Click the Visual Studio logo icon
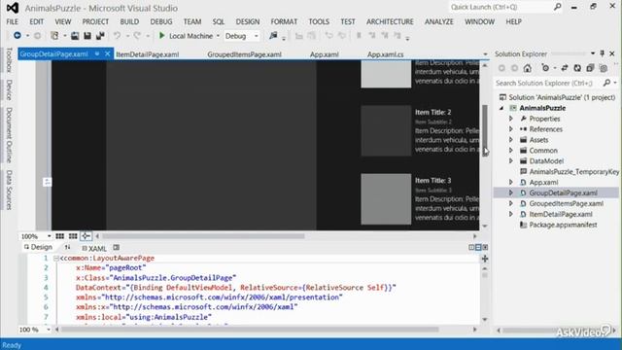 pyautogui.click(x=13, y=8)
